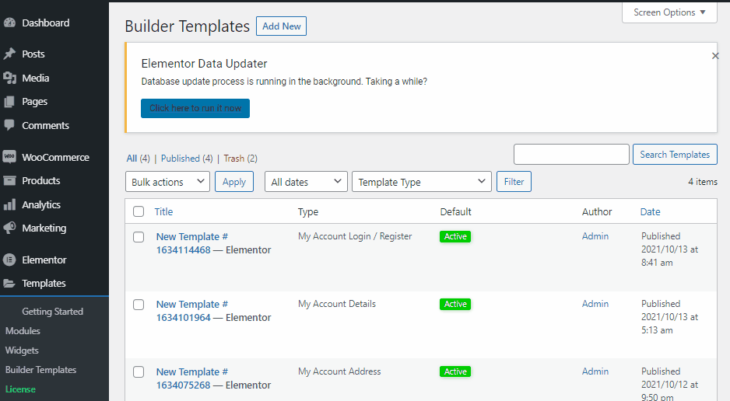730x401 pixels.
Task: Open the green License submenu item
Action: [20, 389]
